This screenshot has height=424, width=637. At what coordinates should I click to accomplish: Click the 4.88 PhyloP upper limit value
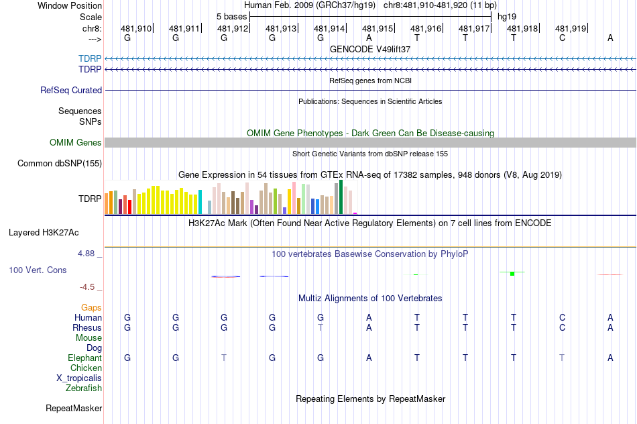click(86, 254)
